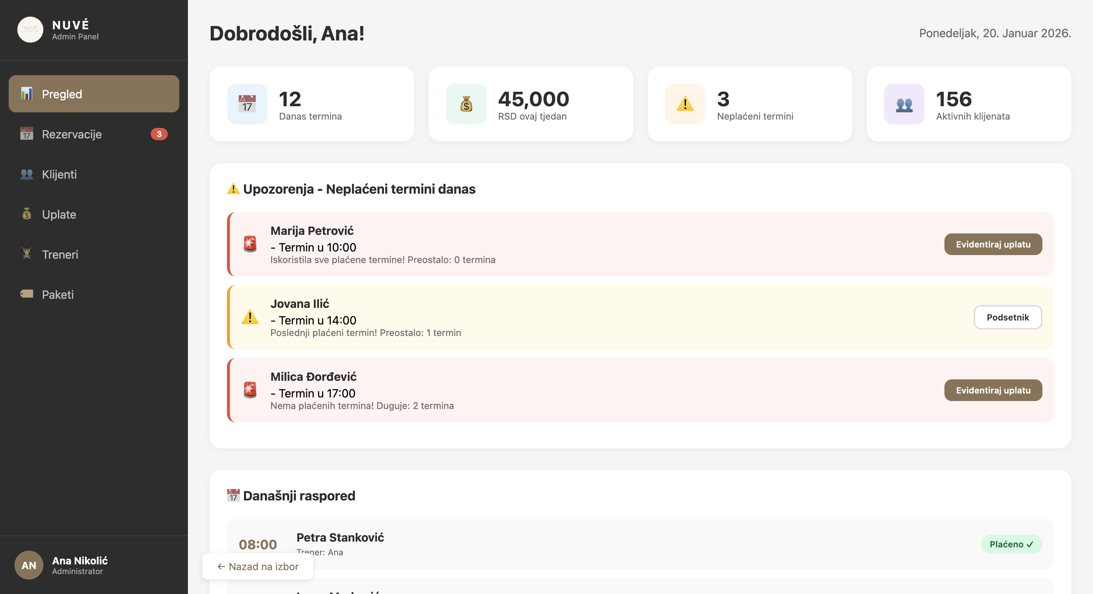The image size is (1093, 594).
Task: Click the warning triangle for Jovana Ilić
Action: click(250, 317)
